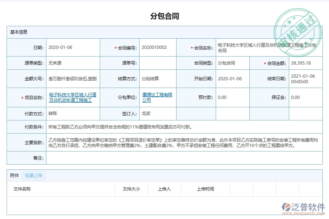Open the 康源达工程有限公司 subcontractor link
This screenshot has width=329, height=219.
157,97
